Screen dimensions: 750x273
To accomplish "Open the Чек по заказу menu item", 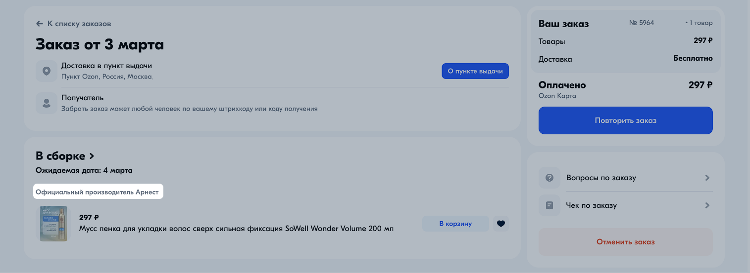I will 626,205.
